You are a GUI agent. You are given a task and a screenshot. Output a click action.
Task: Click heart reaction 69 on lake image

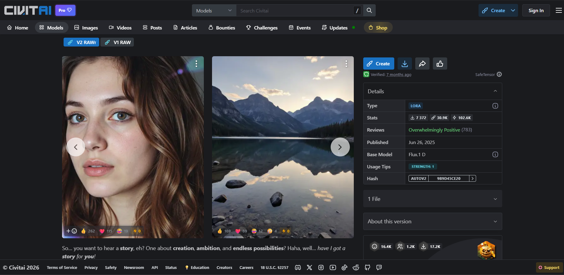[241, 231]
